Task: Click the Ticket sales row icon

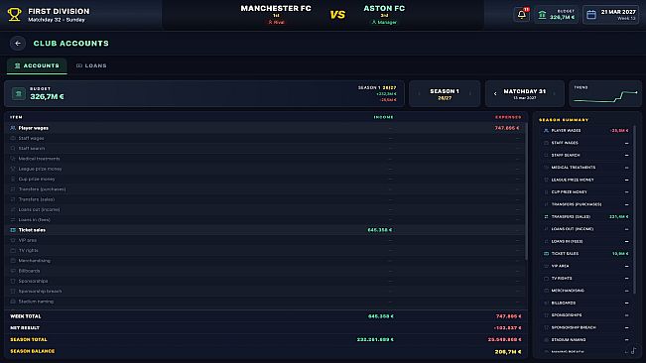Action: (13, 230)
